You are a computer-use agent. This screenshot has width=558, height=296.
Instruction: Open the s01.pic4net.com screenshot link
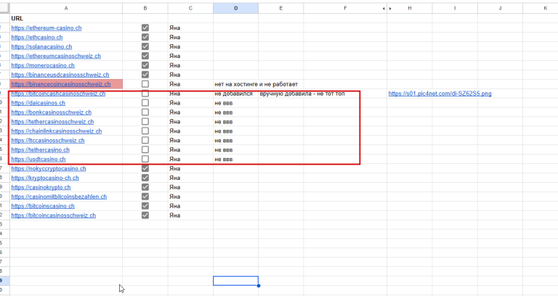440,94
